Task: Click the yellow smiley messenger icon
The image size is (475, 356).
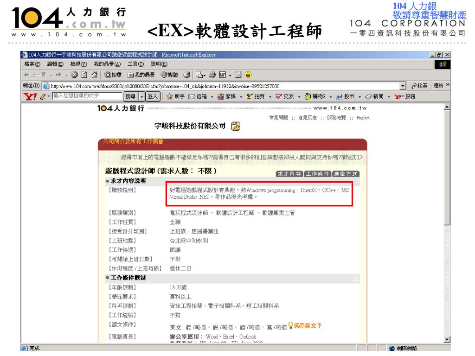Action: coord(248,75)
